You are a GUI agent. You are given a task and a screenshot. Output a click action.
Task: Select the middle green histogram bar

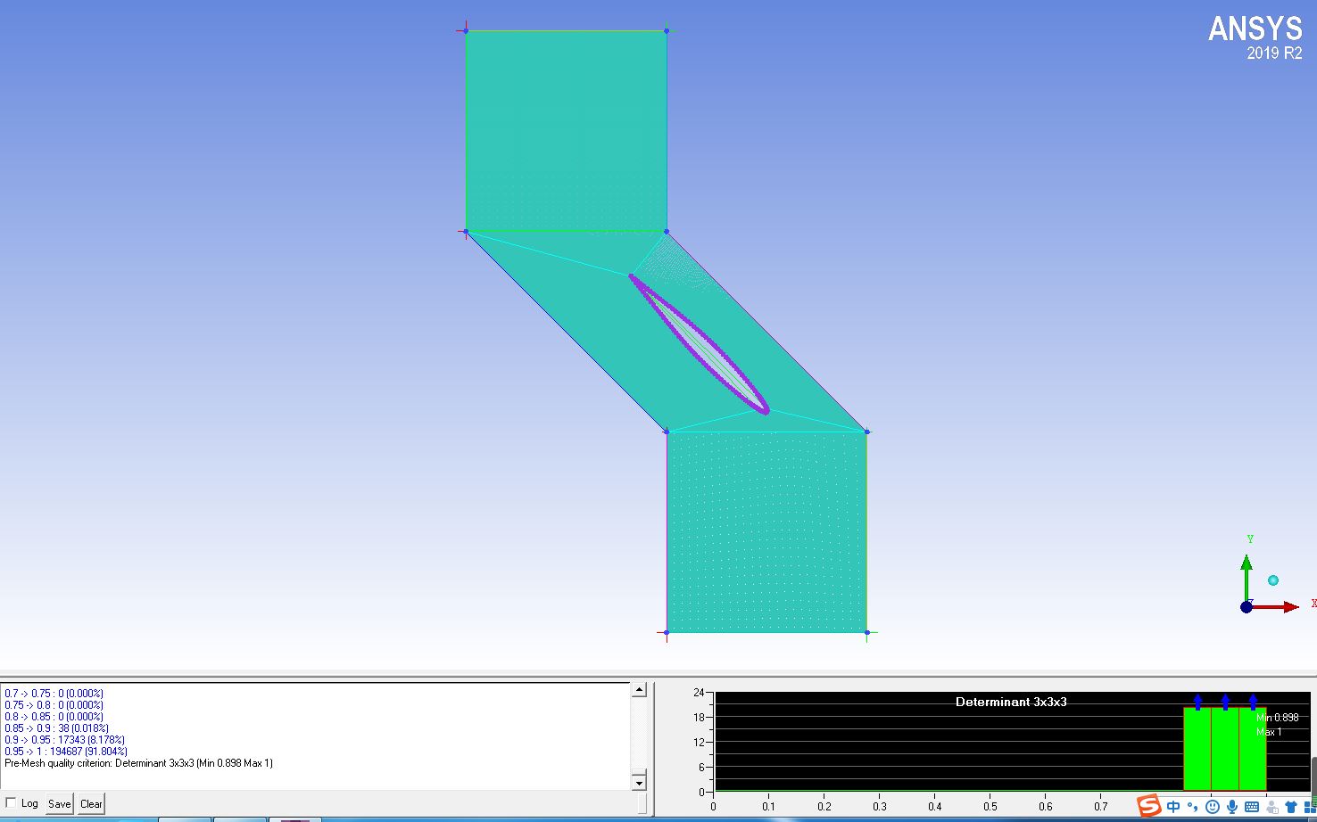(1225, 749)
